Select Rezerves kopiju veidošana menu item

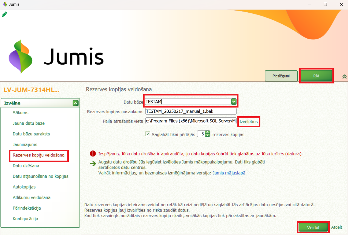[x=39, y=155]
